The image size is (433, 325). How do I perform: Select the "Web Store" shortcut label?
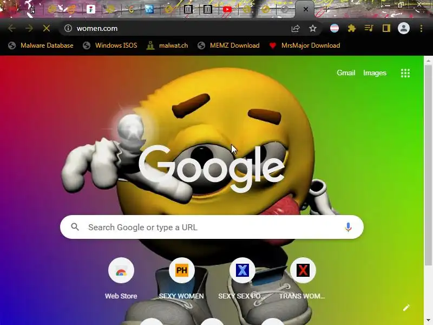coord(121,296)
